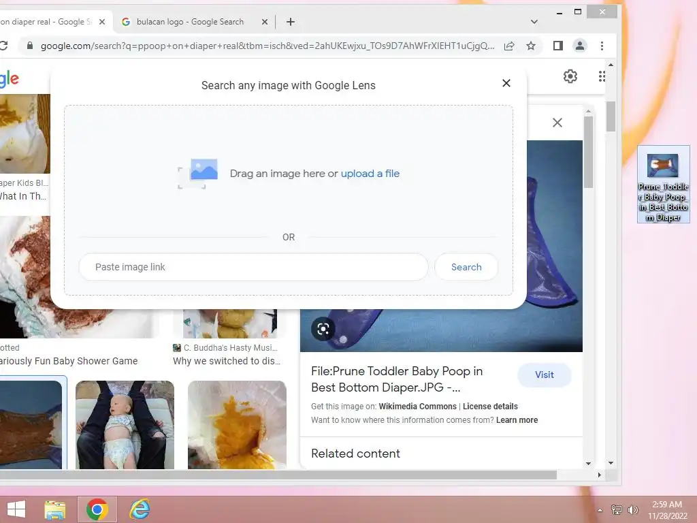Open the network status tray icon
Image resolution: width=697 pixels, height=523 pixels.
(x=616, y=509)
